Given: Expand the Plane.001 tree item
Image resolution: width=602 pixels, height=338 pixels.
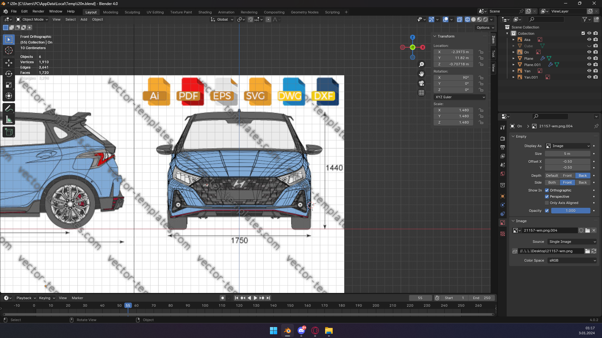Looking at the screenshot, I should click(x=514, y=65).
